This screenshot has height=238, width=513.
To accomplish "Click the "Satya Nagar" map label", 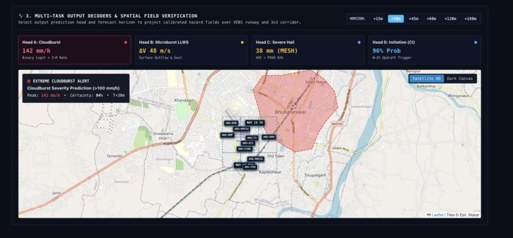I will click(316, 82).
